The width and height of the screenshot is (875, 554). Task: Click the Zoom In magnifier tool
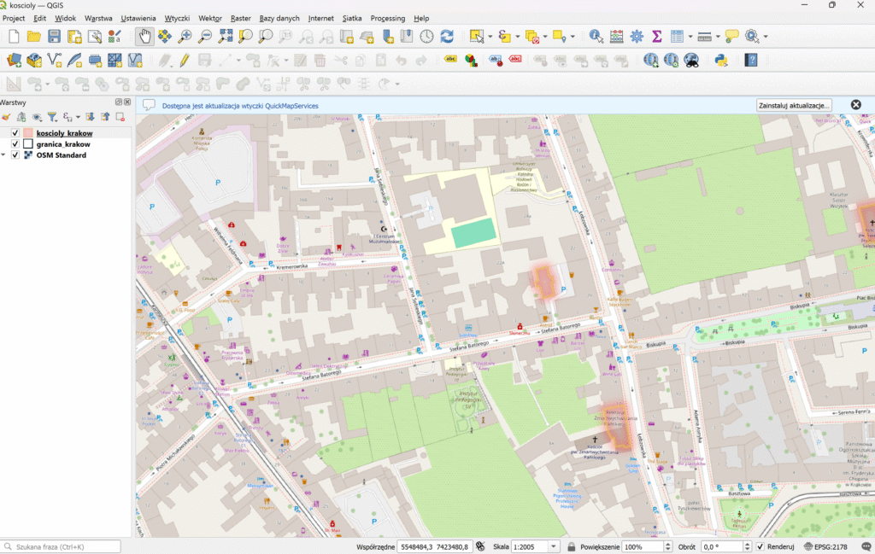(x=185, y=36)
